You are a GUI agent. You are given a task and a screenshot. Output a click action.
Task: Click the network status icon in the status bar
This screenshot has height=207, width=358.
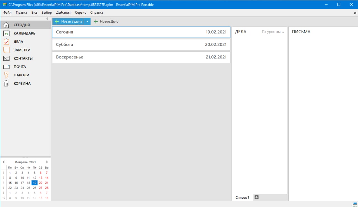(355, 204)
